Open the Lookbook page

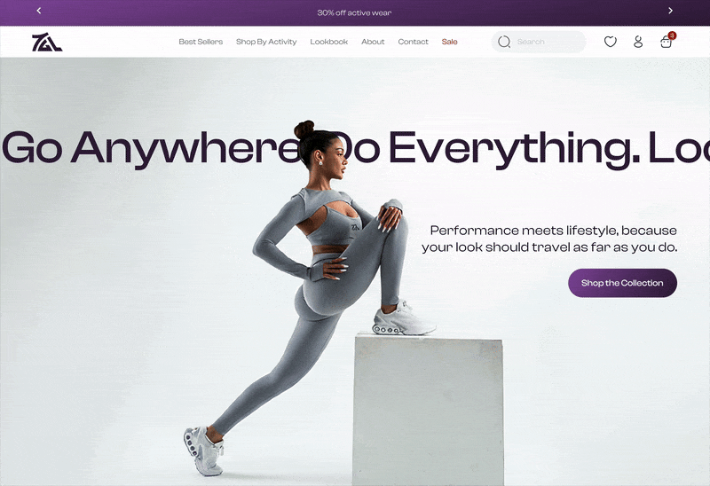coord(328,42)
